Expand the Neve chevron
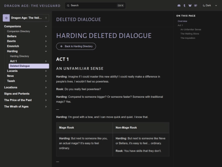This screenshot has width=222, height=167. [46, 76]
